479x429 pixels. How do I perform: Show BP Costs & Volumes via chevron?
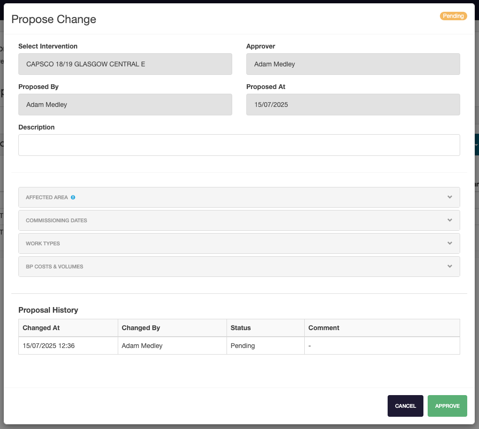450,267
